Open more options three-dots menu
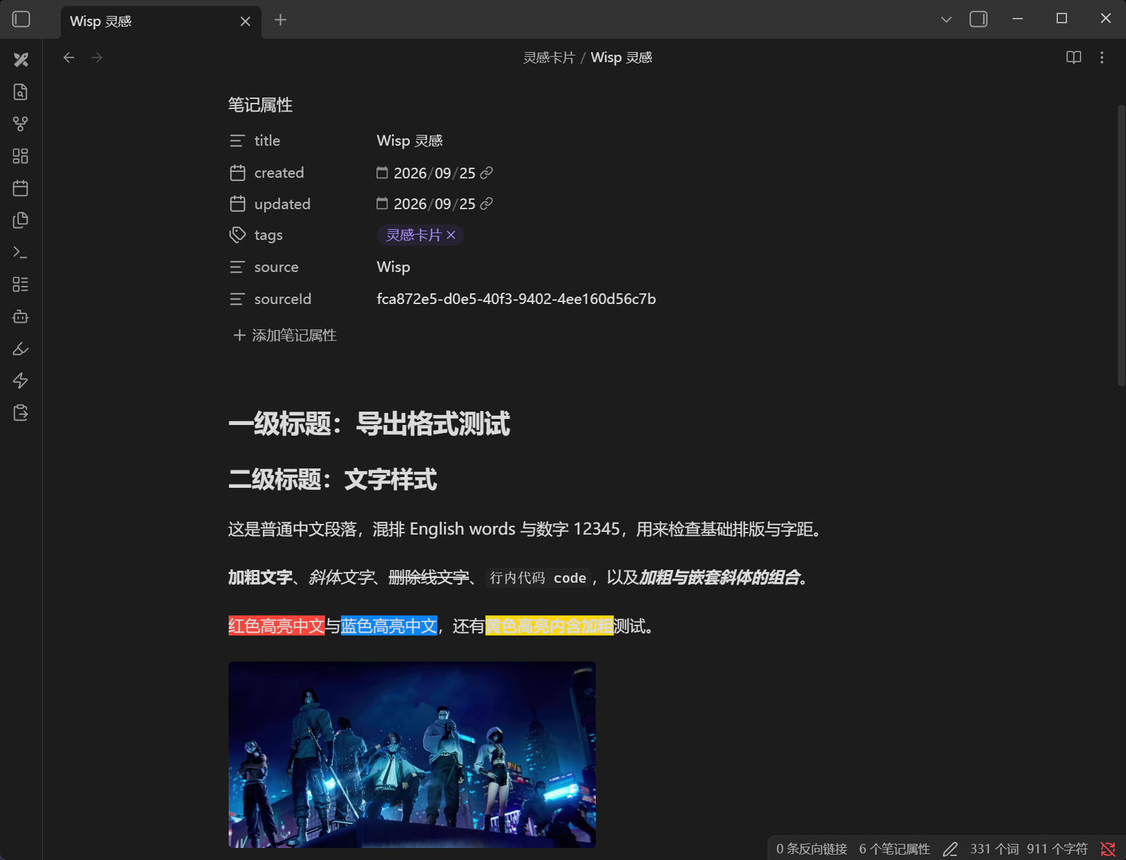Image resolution: width=1126 pixels, height=860 pixels. (x=1101, y=58)
